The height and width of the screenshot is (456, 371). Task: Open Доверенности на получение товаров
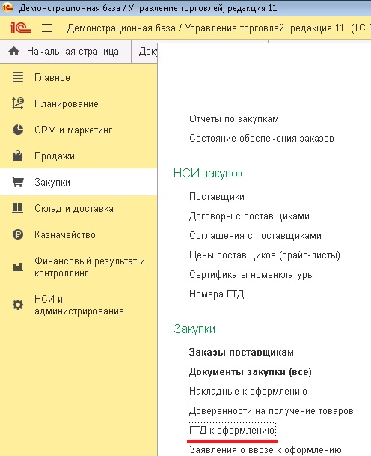point(271,411)
